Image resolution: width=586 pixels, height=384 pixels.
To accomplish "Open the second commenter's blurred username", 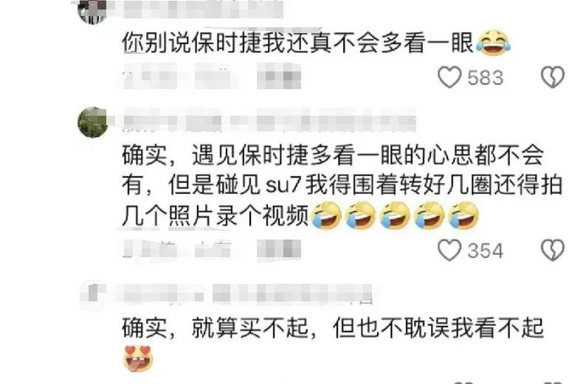I will pos(269,120).
